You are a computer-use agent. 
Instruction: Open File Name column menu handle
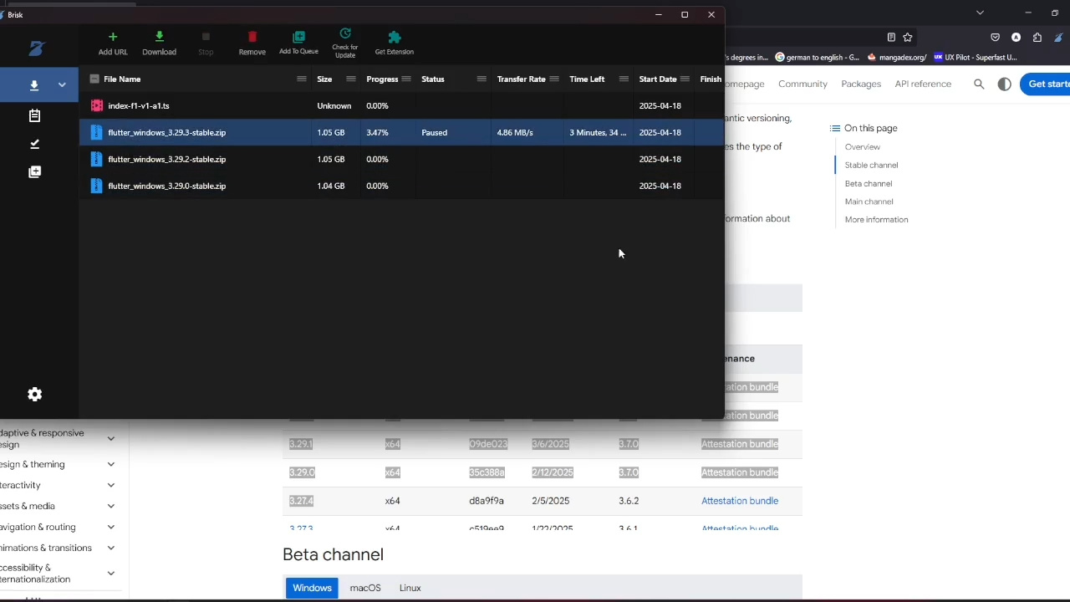coord(302,79)
